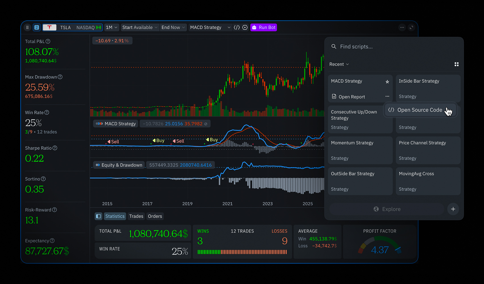Click the Equity & Drawdown indicator label
The width and height of the screenshot is (484, 284).
119,165
